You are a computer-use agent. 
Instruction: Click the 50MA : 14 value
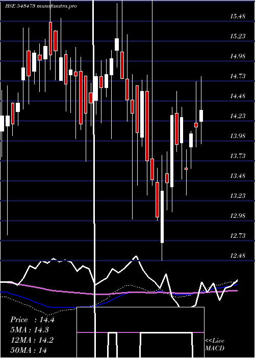[29, 350]
